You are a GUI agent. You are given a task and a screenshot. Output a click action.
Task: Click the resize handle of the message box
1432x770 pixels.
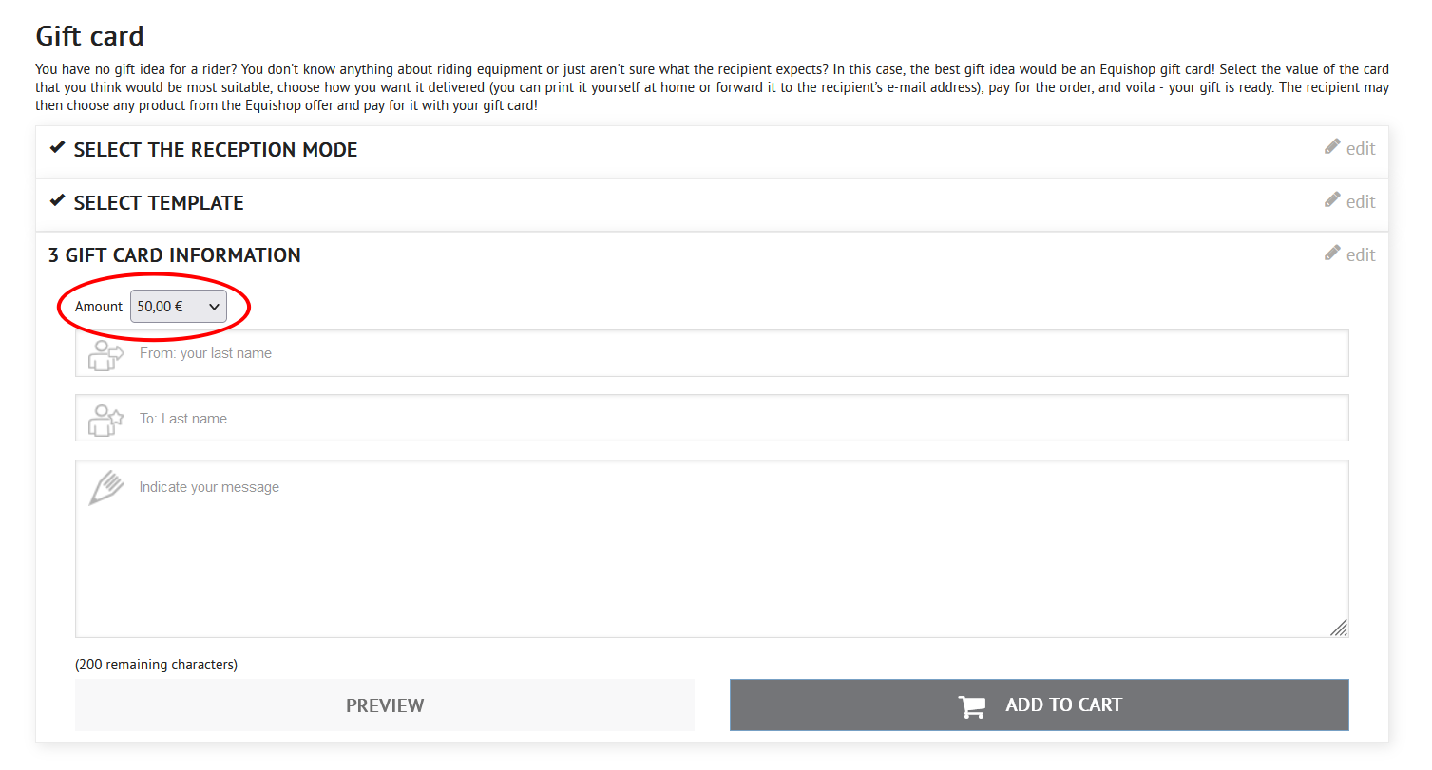[x=1339, y=628]
